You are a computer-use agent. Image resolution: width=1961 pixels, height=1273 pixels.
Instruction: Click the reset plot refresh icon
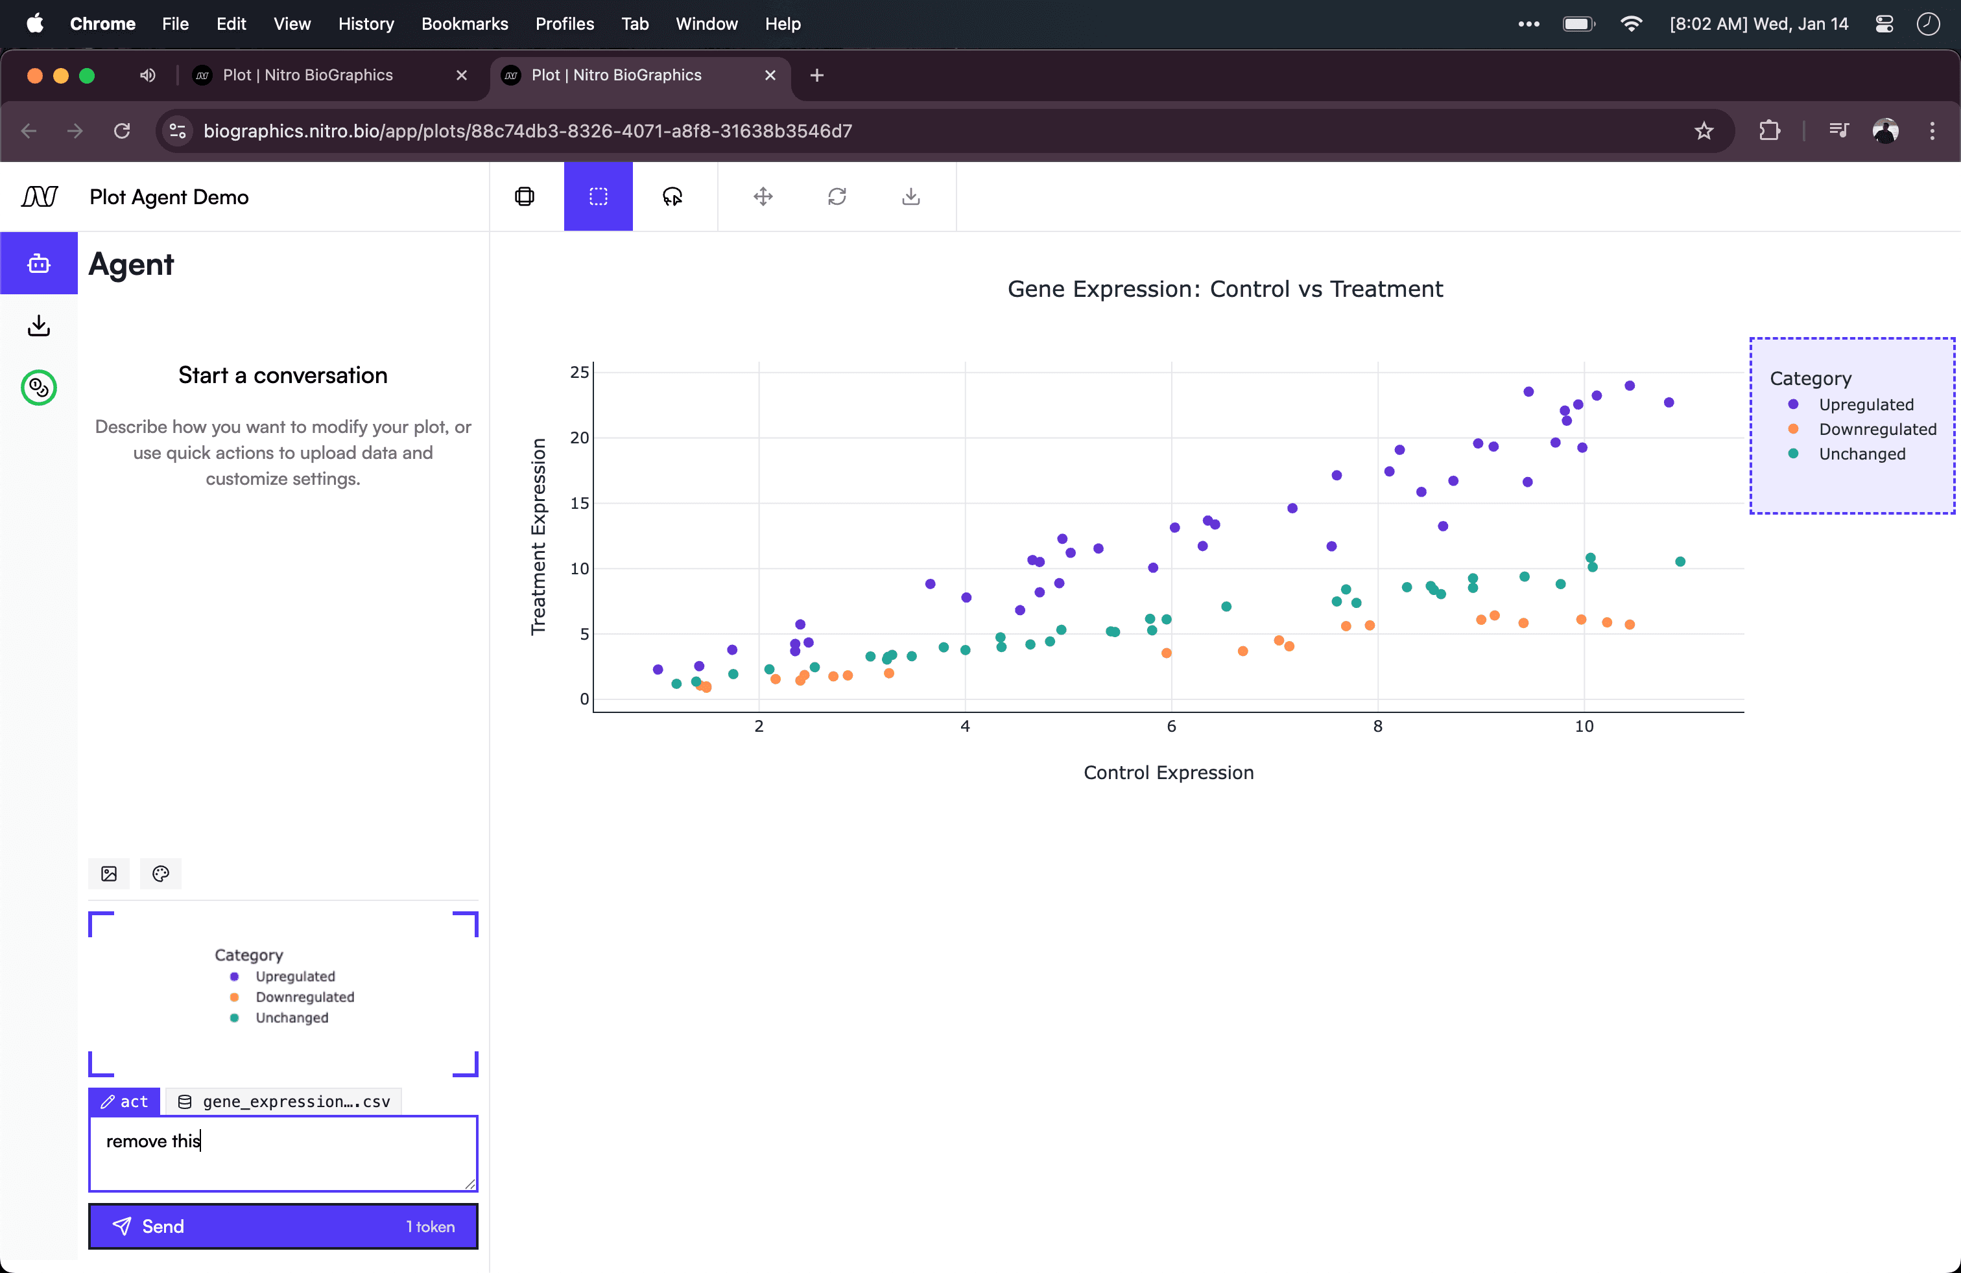tap(837, 196)
